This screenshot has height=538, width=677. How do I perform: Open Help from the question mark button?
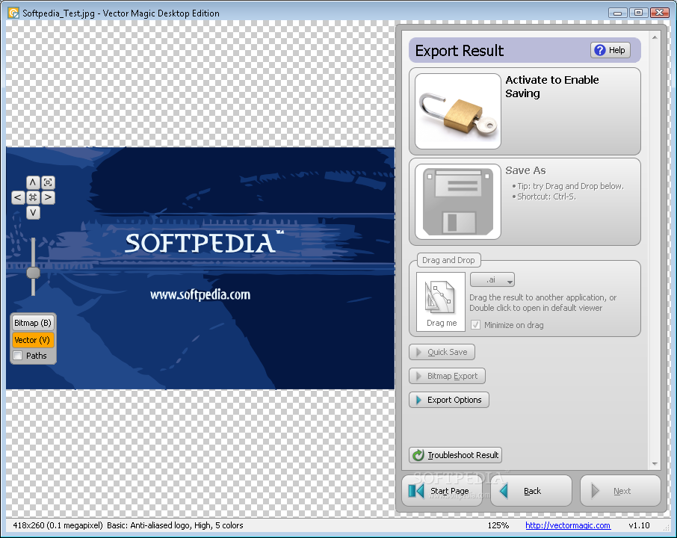(x=610, y=50)
